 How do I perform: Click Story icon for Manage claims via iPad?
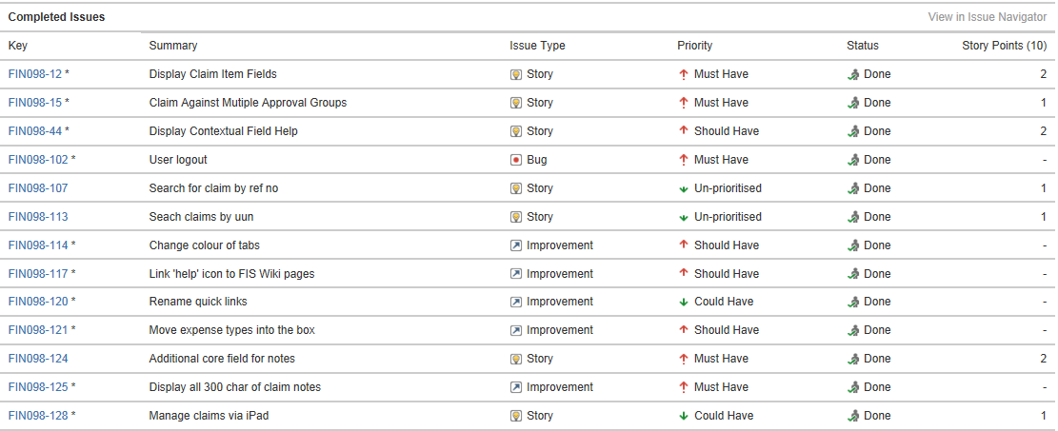[516, 416]
